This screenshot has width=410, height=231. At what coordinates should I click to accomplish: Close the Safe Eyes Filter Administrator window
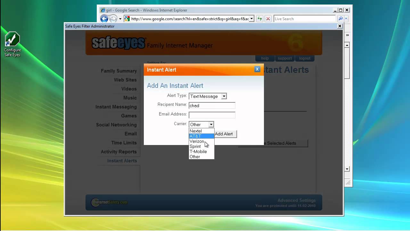[x=340, y=26]
